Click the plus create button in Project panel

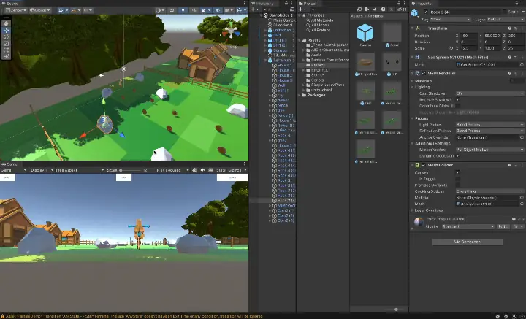pyautogui.click(x=302, y=9)
